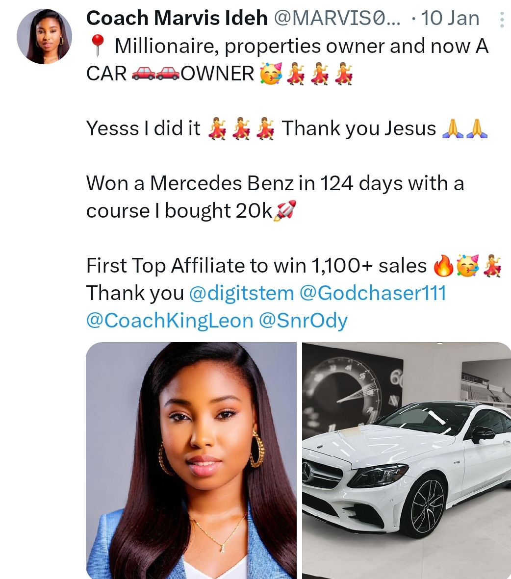Viewport: 511px width, 579px height.
Task: Click the "Won a Mercedes Benz" text line
Action: tap(275, 183)
